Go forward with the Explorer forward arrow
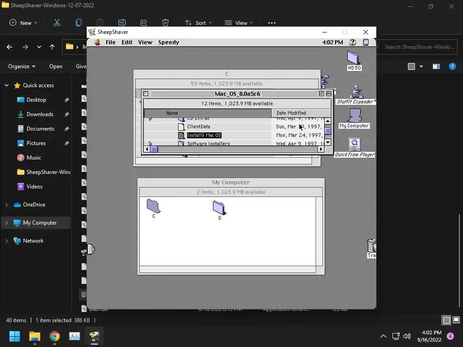 (25, 47)
